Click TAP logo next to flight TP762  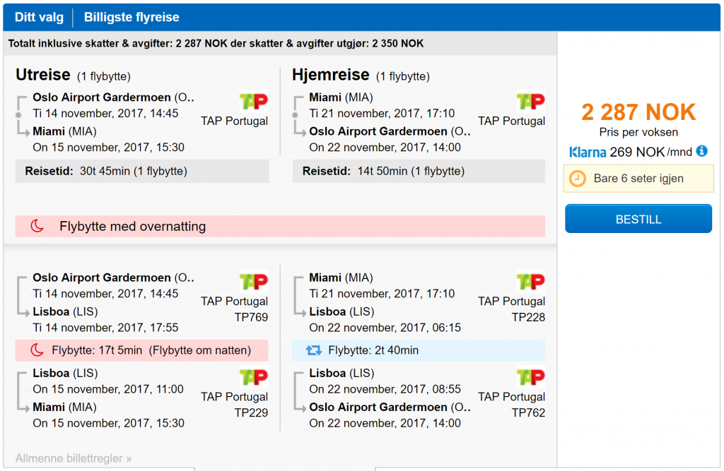530,377
